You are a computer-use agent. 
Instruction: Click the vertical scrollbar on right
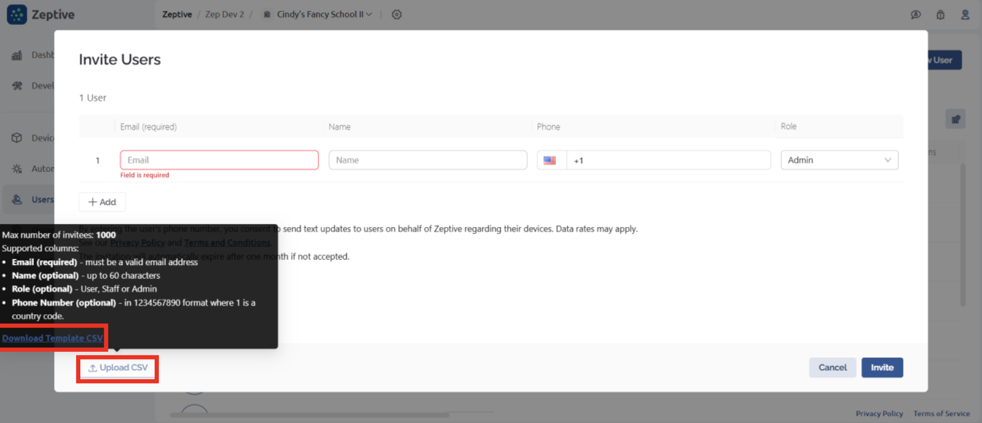tap(963, 235)
